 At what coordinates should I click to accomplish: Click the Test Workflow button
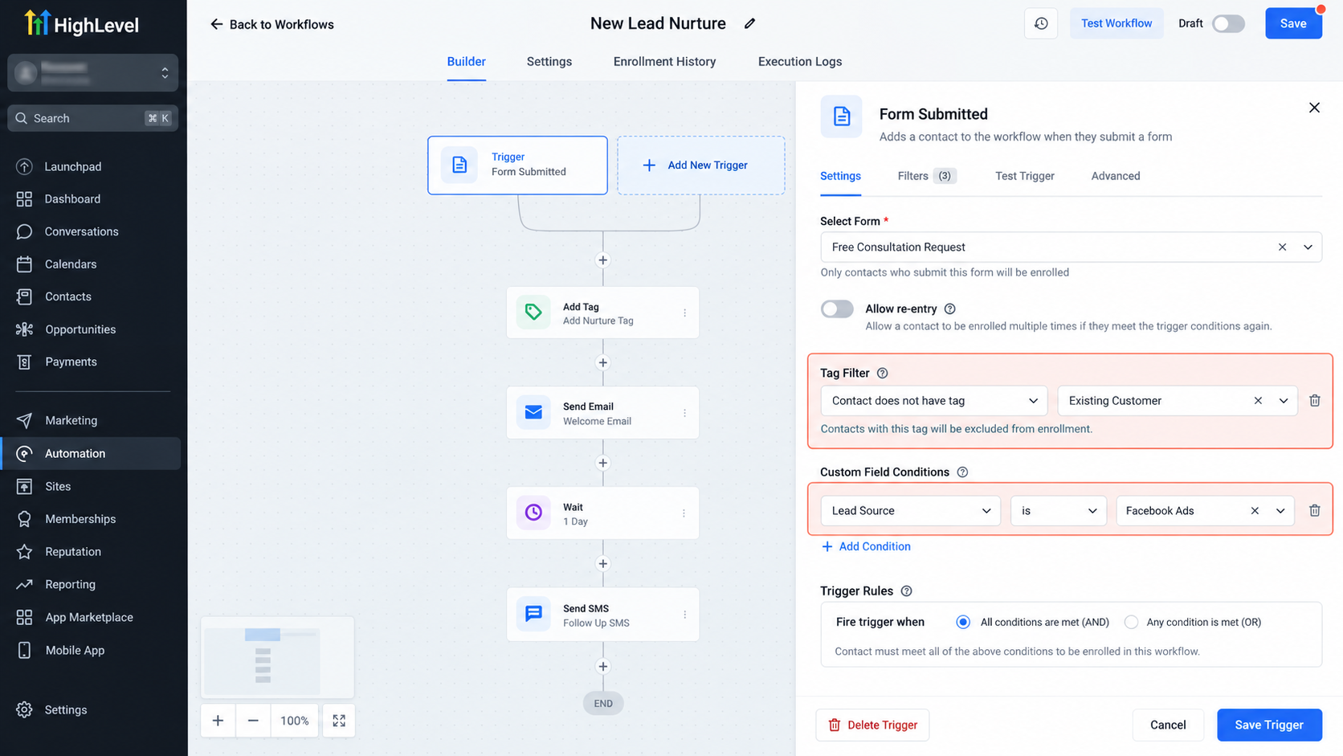click(x=1116, y=23)
